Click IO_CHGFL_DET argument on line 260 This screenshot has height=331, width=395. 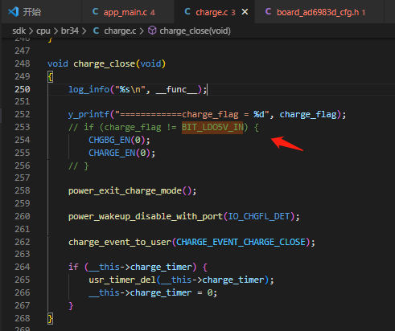259,216
